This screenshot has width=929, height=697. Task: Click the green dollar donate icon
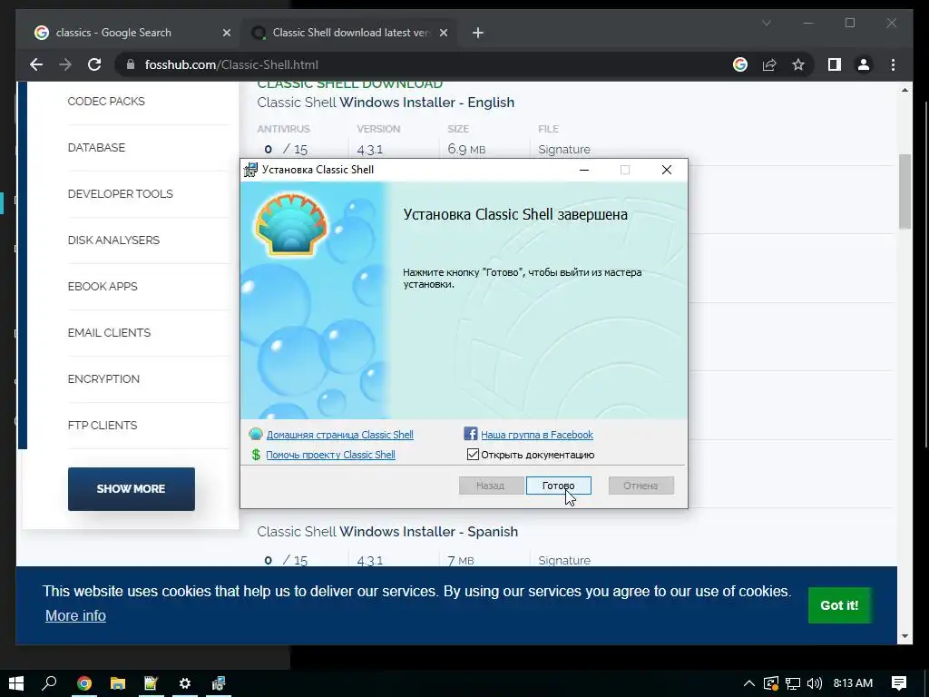(256, 455)
